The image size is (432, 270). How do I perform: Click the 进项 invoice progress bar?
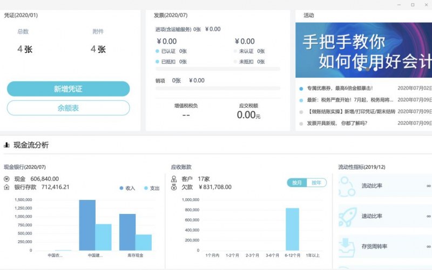click(x=218, y=69)
